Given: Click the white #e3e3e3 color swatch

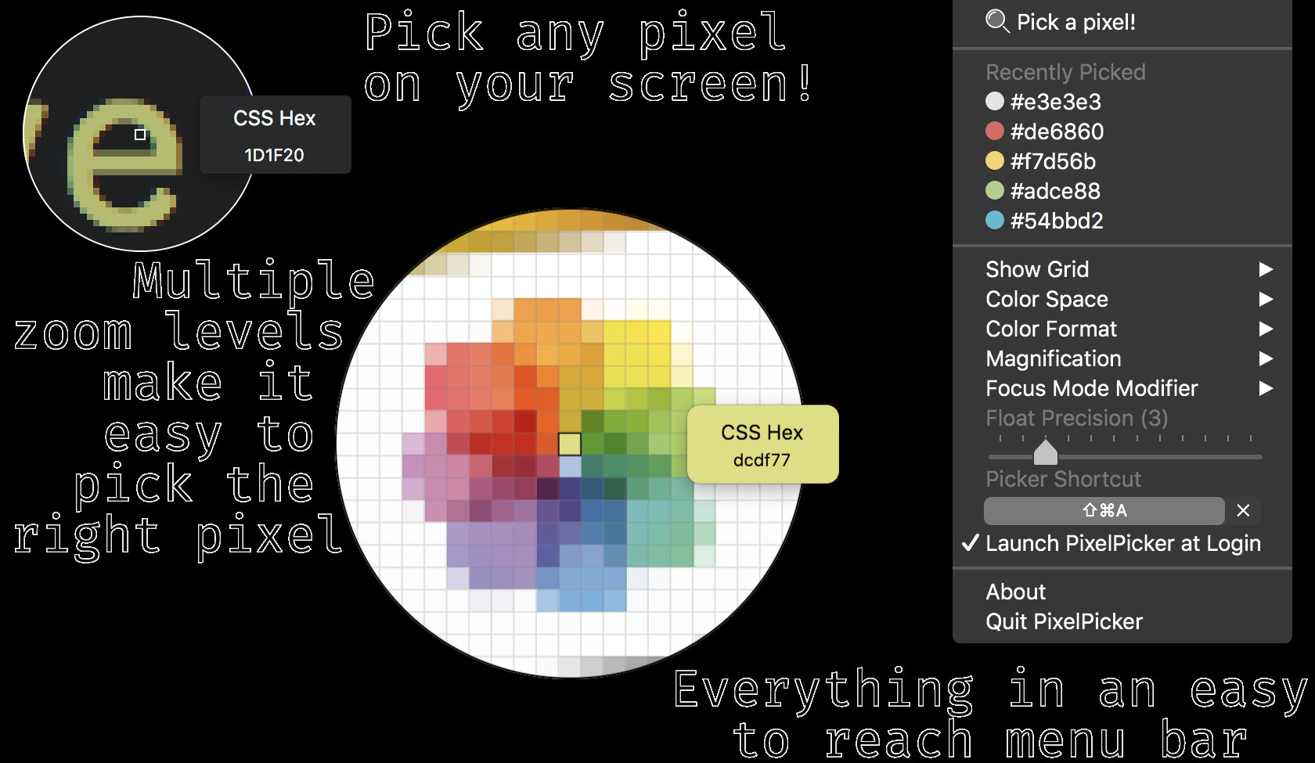Looking at the screenshot, I should click(995, 102).
